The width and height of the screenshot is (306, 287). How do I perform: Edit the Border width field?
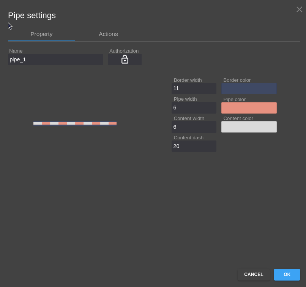194,89
